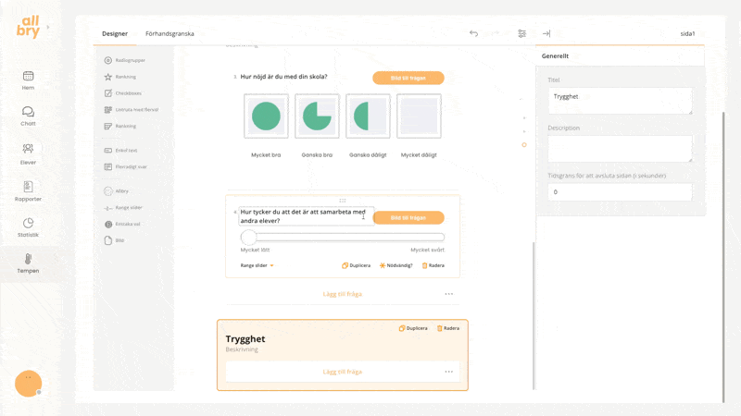Go to the Elever page
The width and height of the screenshot is (741, 416).
click(28, 153)
